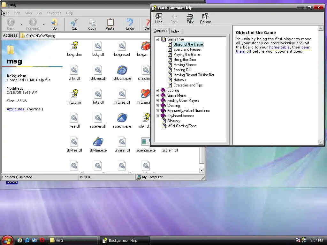Select Object of the Game topic
Image resolution: width=327 pixels, height=245 pixels.
[x=188, y=44]
